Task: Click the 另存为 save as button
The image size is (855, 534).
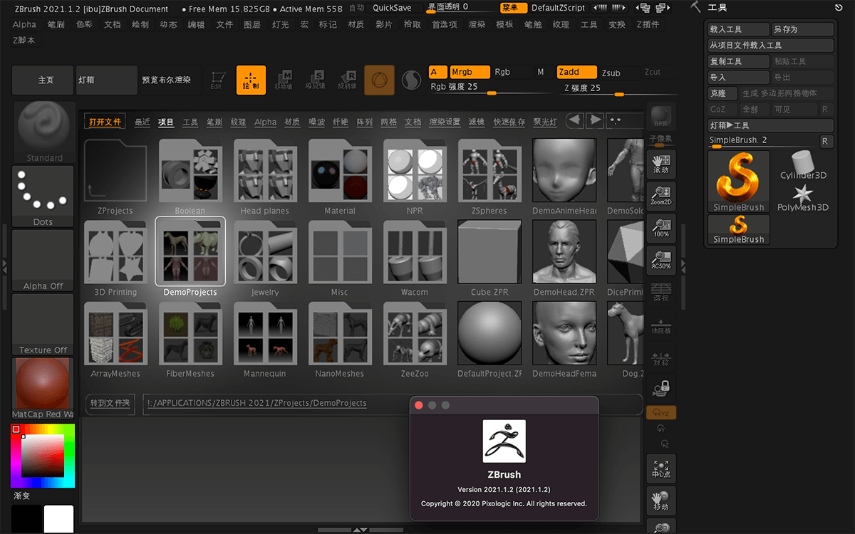Action: point(802,30)
